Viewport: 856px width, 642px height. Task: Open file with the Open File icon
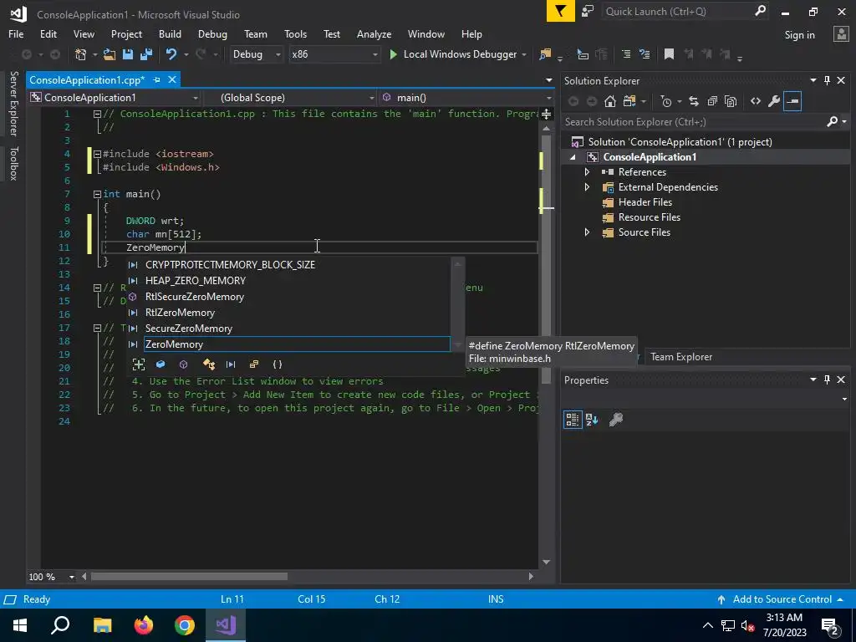pos(110,54)
